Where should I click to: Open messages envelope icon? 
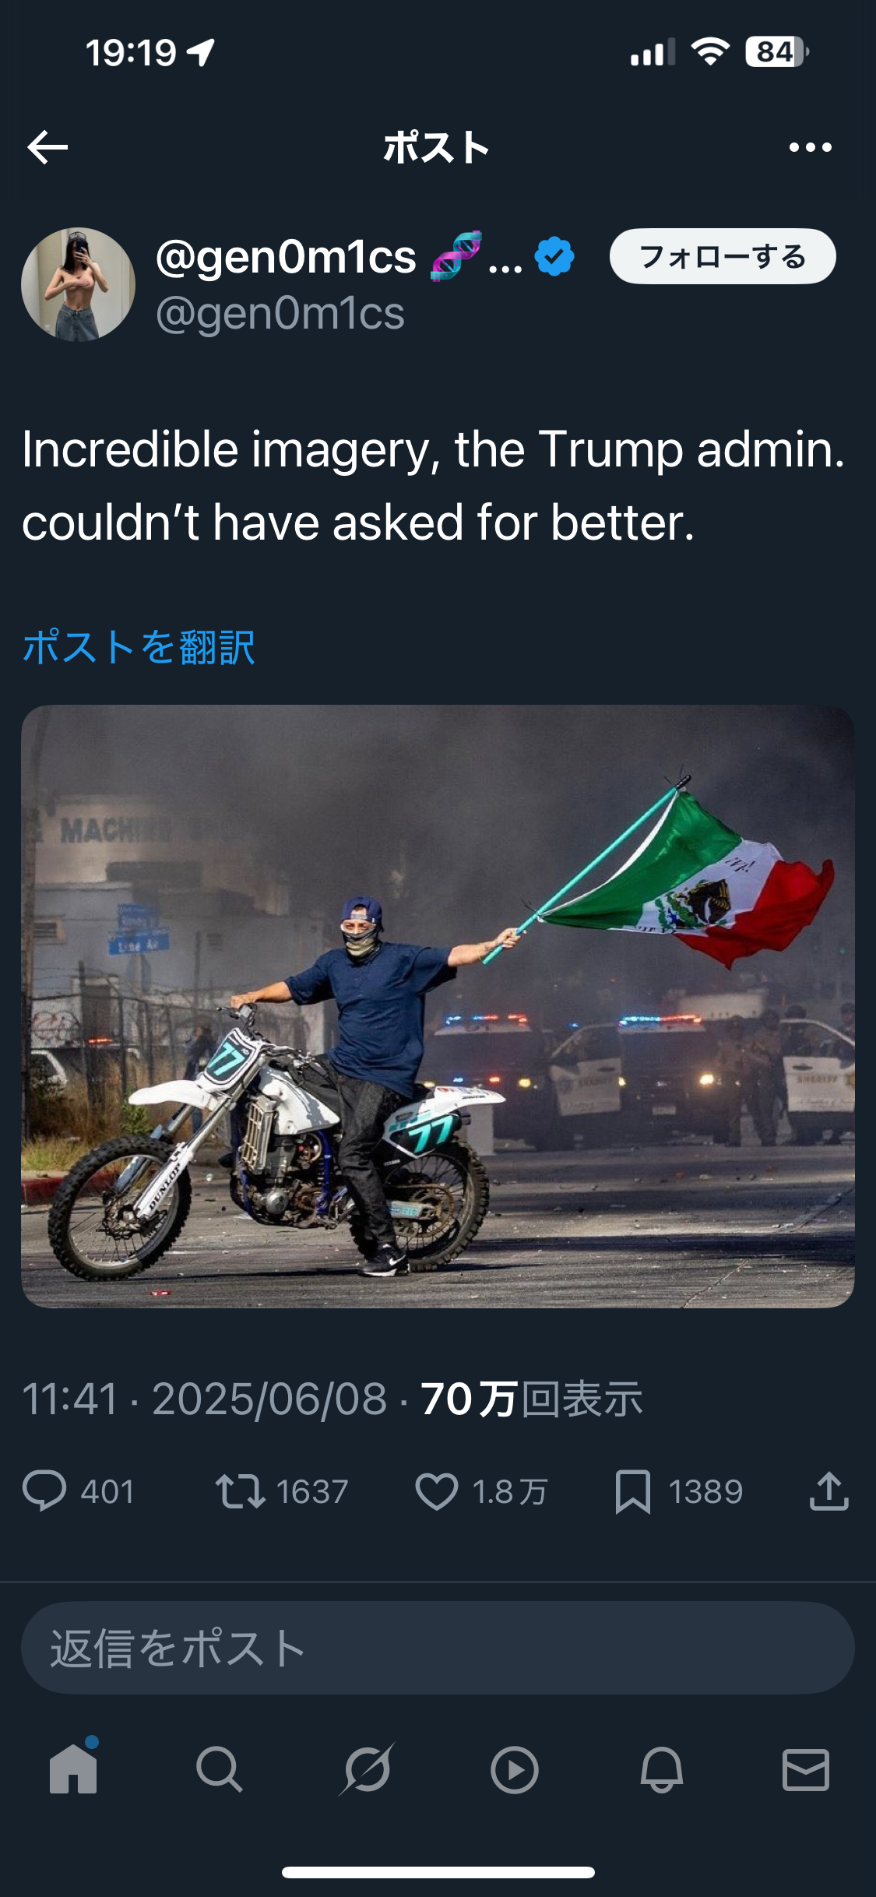point(805,1769)
